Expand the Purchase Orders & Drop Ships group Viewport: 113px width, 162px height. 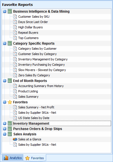5,129
